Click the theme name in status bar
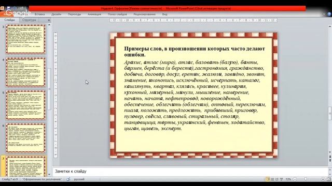The image size is (332, 186). pos(42,179)
